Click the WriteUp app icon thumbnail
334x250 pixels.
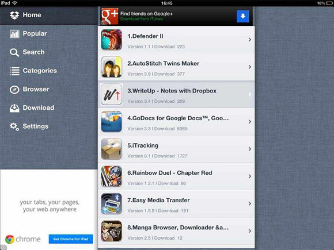coord(111,94)
